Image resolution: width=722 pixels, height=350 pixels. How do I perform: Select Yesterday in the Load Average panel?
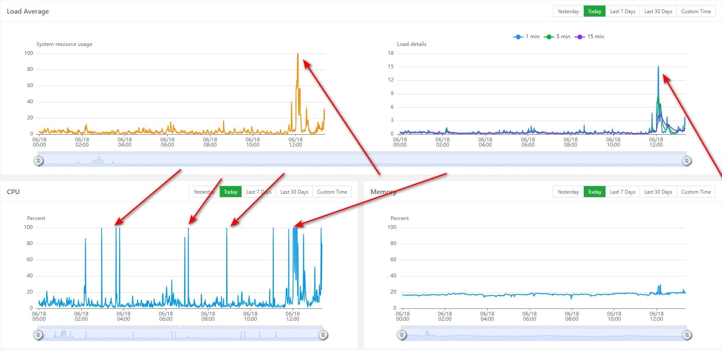tap(568, 11)
